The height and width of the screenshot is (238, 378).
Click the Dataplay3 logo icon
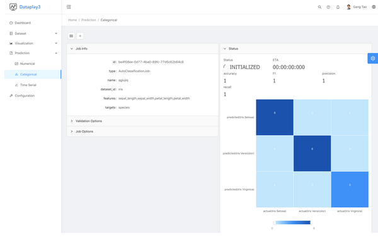coord(13,7)
